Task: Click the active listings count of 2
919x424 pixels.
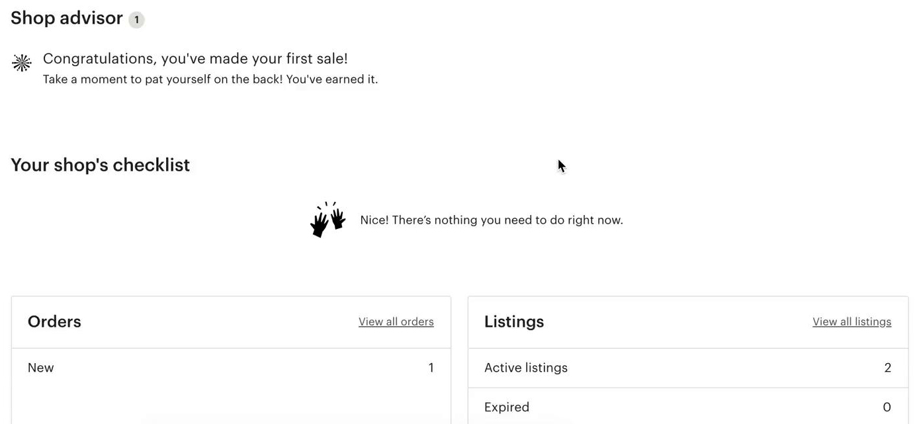Action: point(887,367)
